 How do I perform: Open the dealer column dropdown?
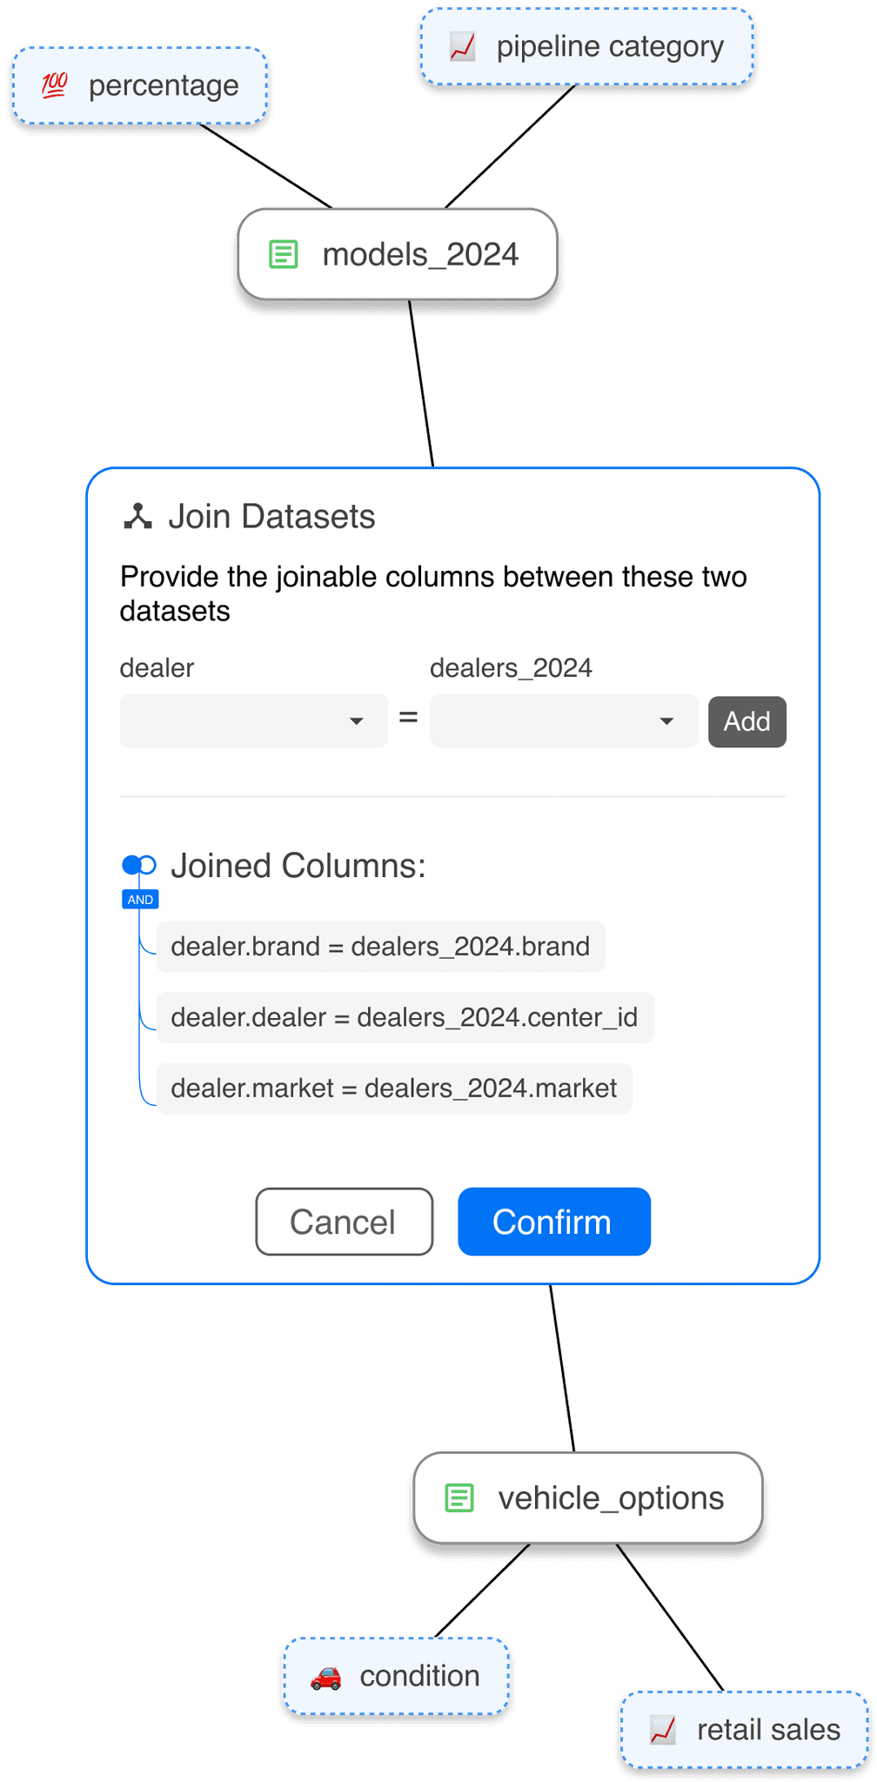(x=253, y=720)
